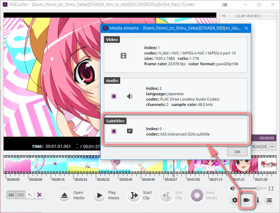Toggle the OSD button

tap(21, 195)
